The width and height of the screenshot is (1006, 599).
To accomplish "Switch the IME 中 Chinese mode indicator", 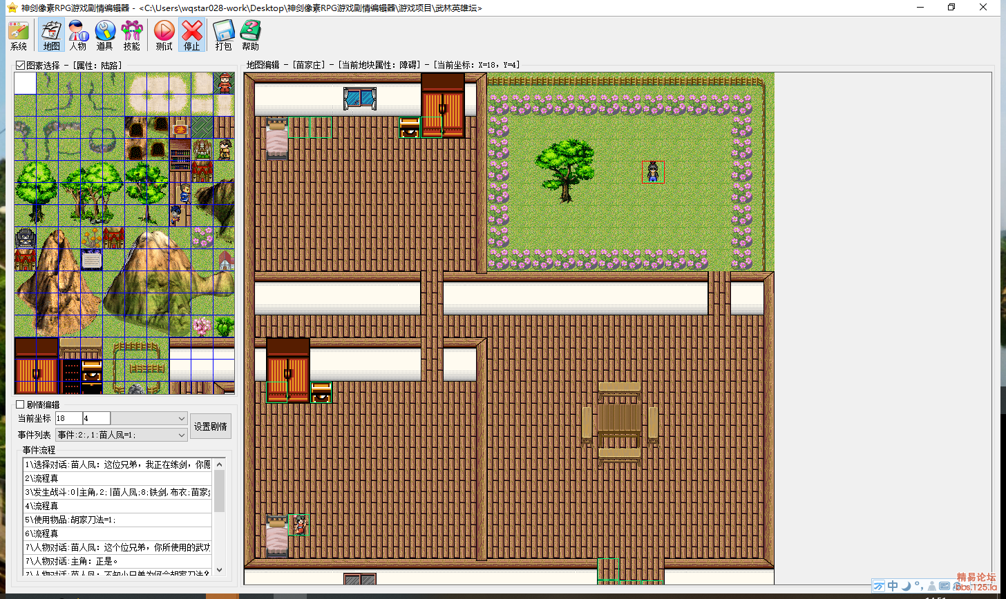I will tap(893, 586).
